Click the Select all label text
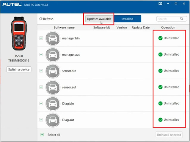The width and height of the screenshot is (190, 142). point(54,135)
